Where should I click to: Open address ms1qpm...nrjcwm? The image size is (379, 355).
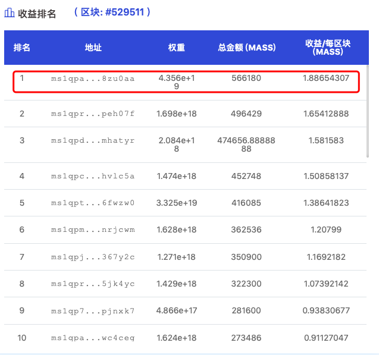pos(93,230)
